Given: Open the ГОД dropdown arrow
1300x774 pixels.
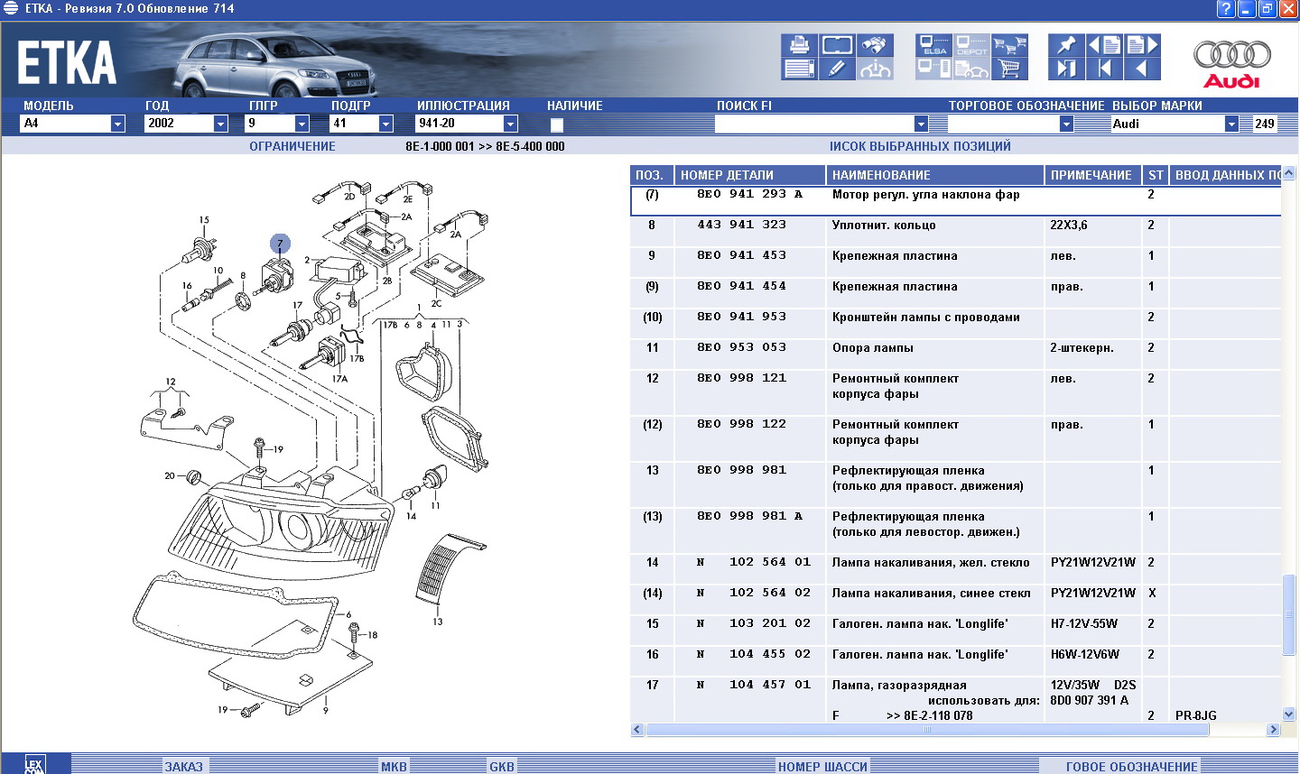Looking at the screenshot, I should (x=220, y=124).
